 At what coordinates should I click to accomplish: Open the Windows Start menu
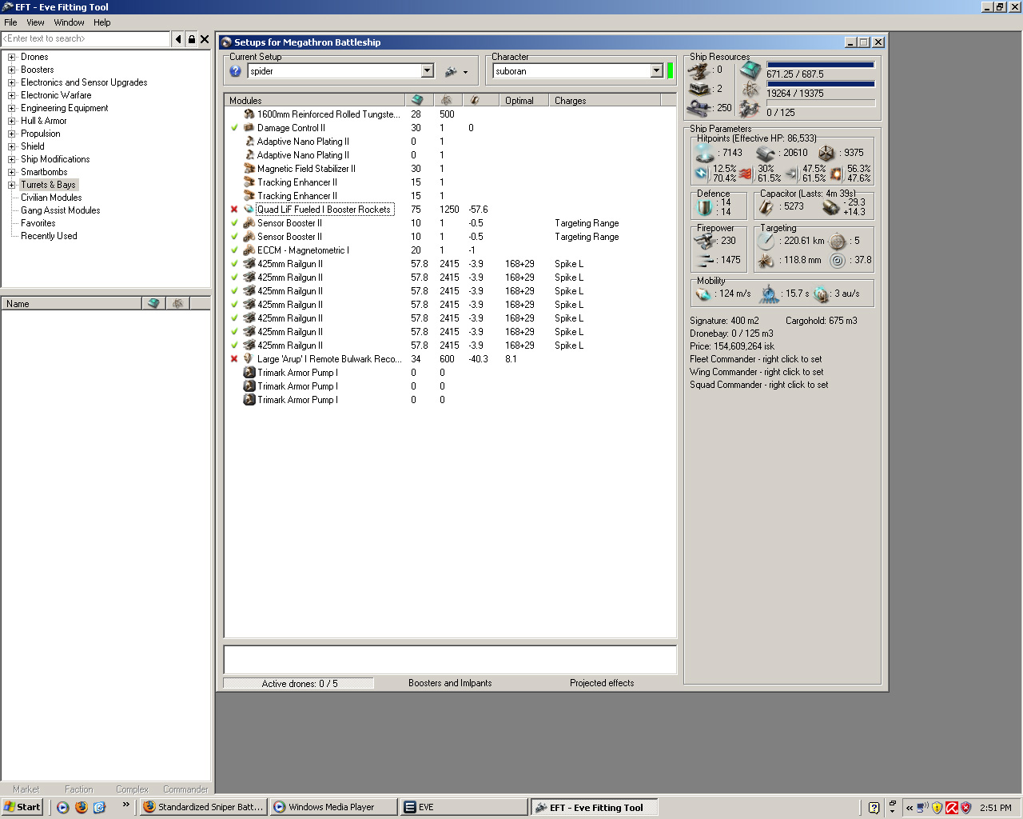[22, 807]
